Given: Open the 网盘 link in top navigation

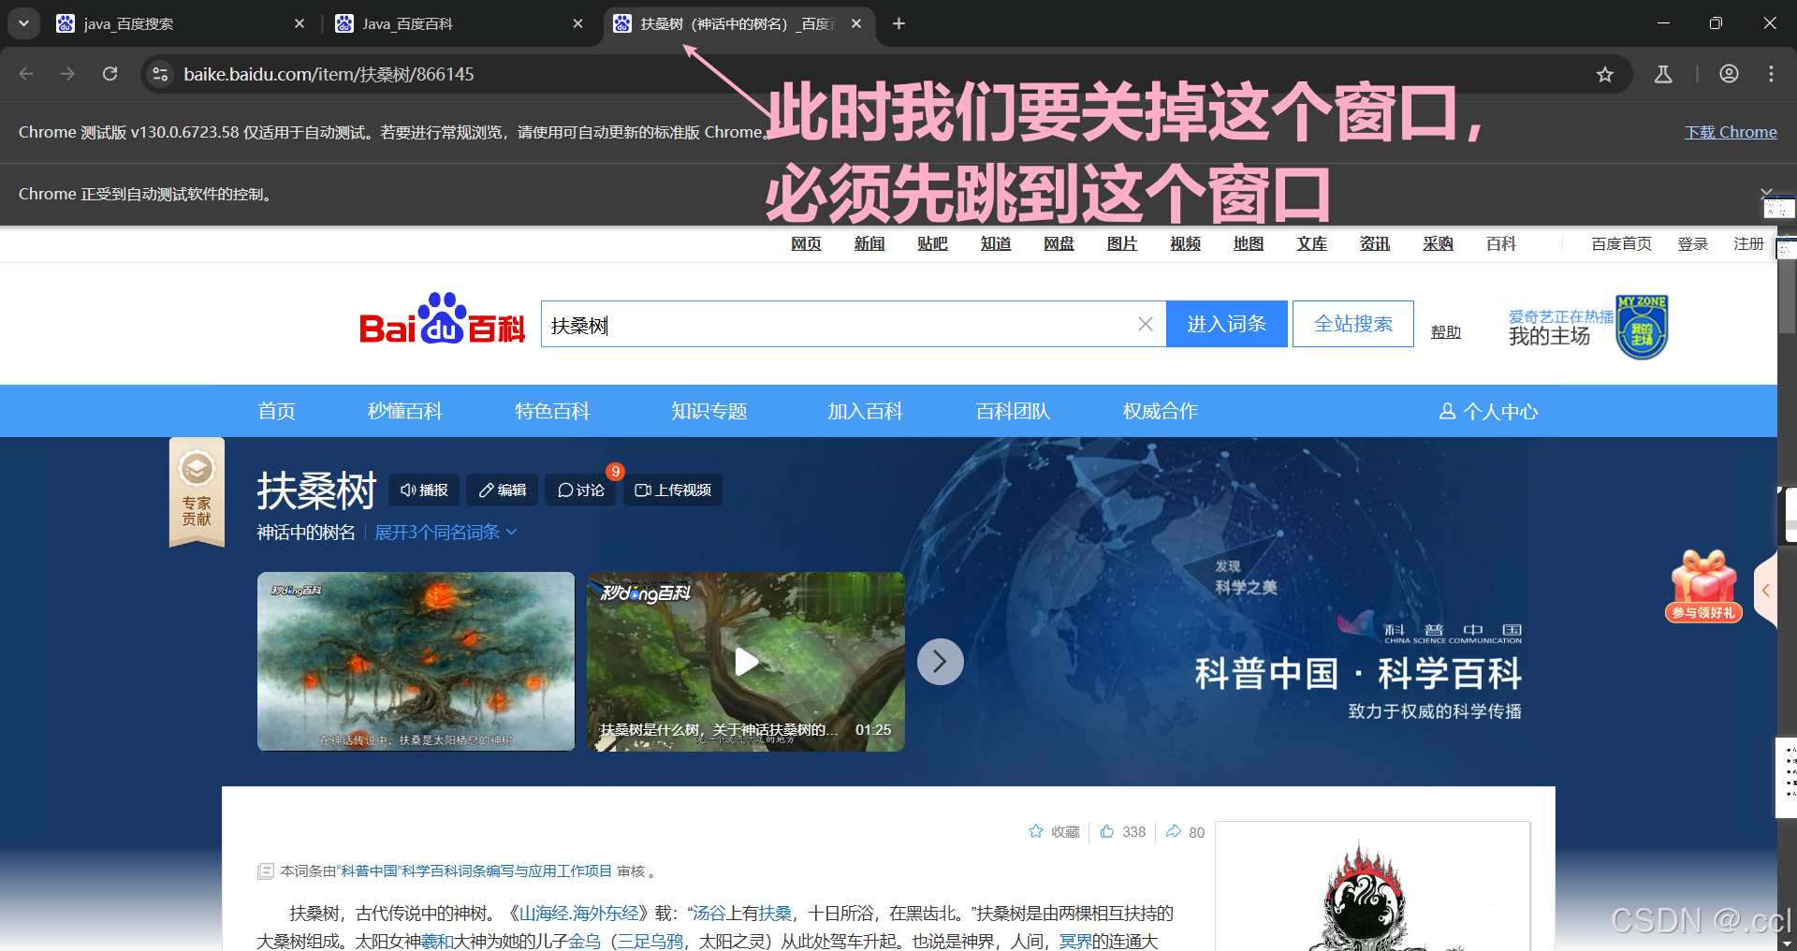Looking at the screenshot, I should (x=1059, y=243).
